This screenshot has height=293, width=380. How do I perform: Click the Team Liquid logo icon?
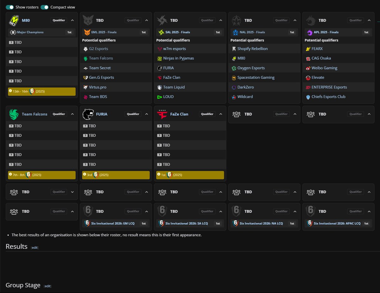(x=160, y=87)
